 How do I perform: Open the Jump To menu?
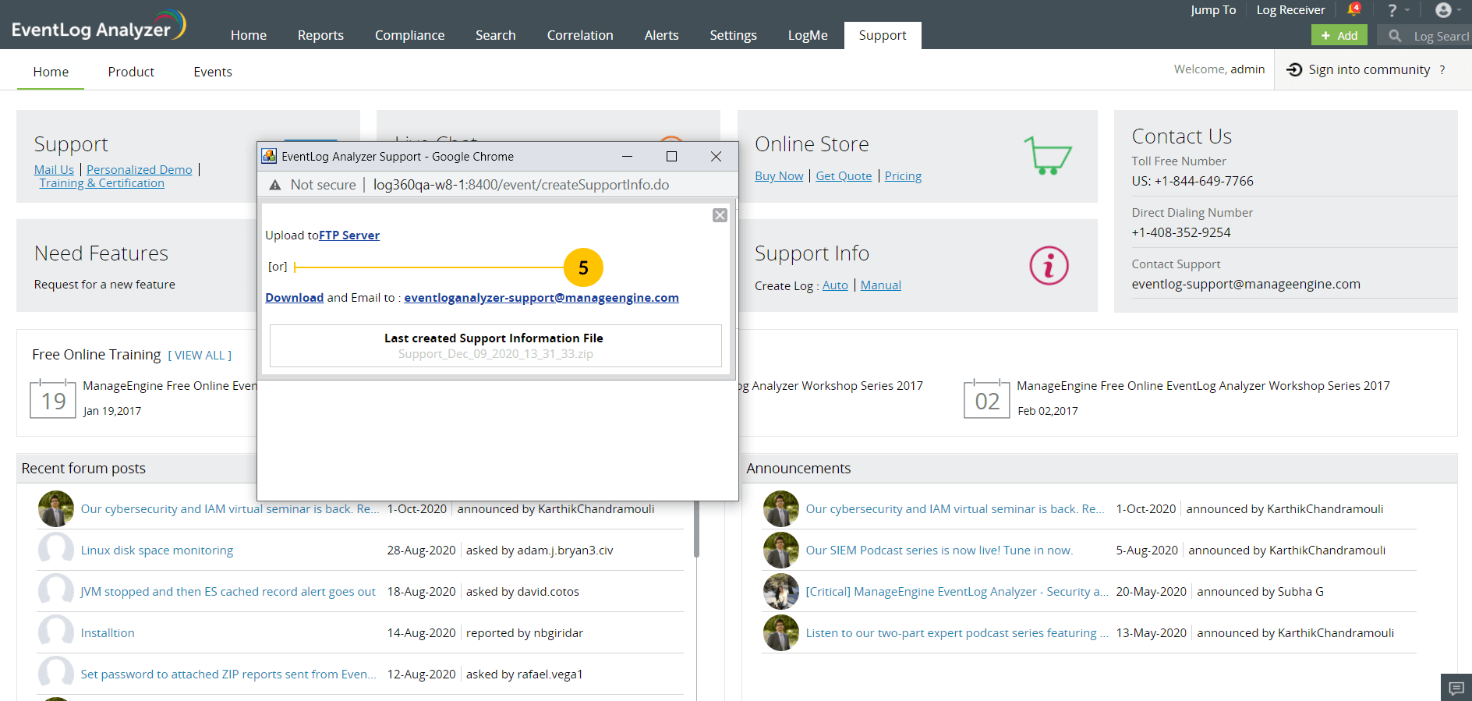(1212, 10)
